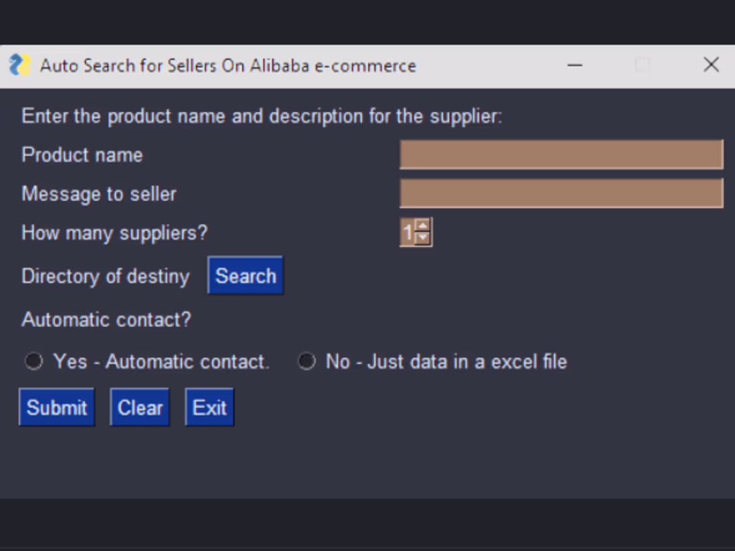Minimize the application window
Viewport: 735px width, 551px height.
[574, 65]
